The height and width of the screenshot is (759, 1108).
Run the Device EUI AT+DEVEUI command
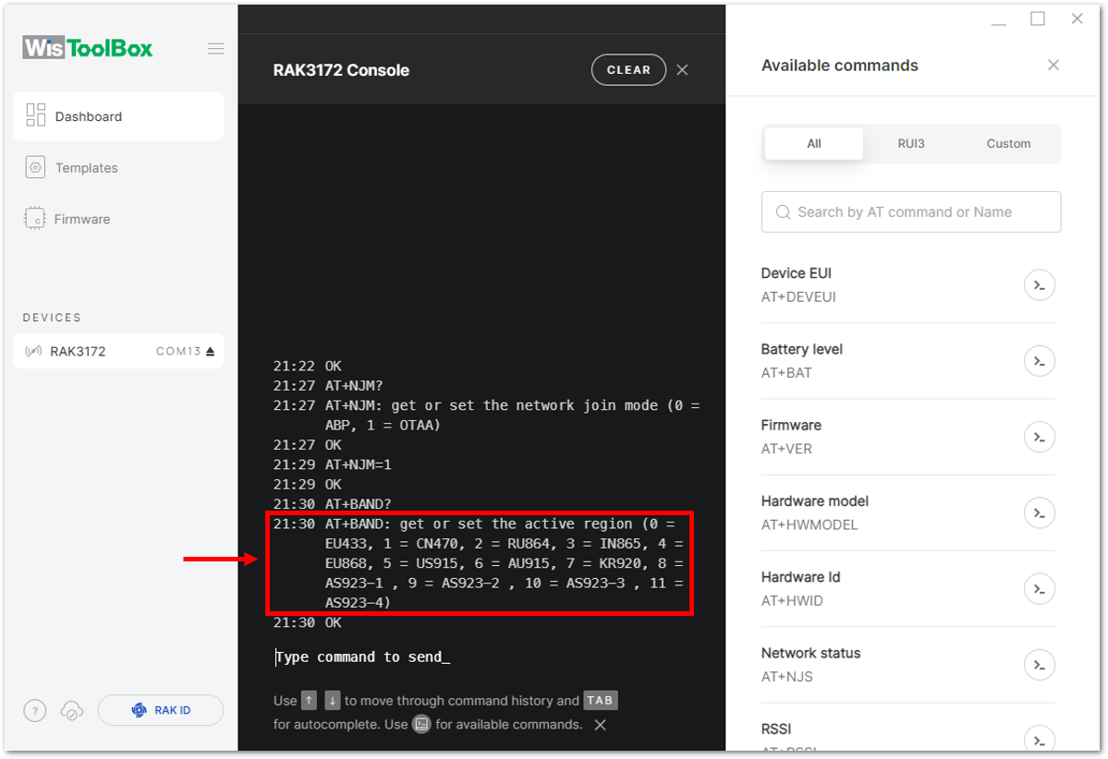(x=1040, y=285)
